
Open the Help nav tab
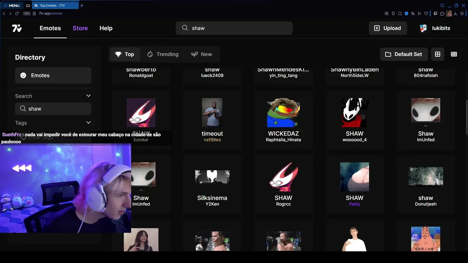(x=106, y=28)
